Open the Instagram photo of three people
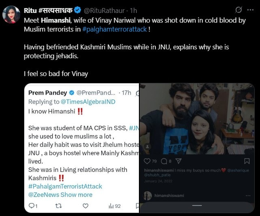 197,119
